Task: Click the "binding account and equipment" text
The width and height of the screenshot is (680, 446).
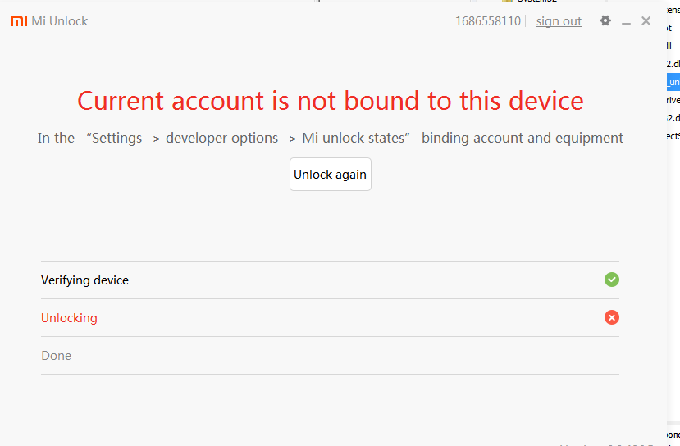Action: pos(522,138)
